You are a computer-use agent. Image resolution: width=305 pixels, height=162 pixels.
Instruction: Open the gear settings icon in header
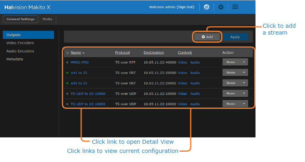click(x=221, y=7)
